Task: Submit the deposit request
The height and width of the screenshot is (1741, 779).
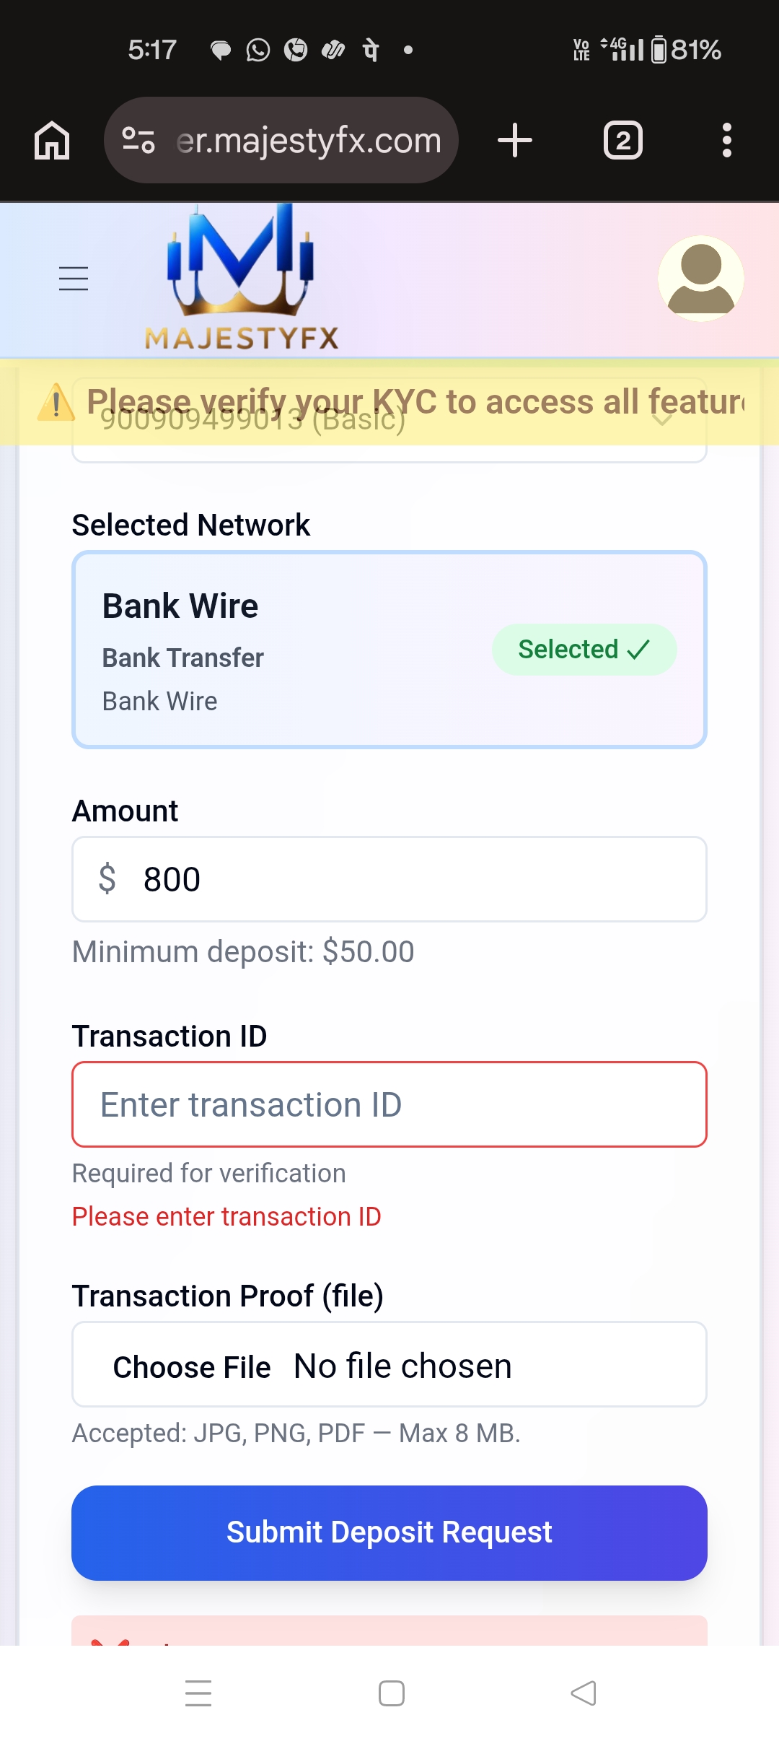Action: pyautogui.click(x=389, y=1532)
